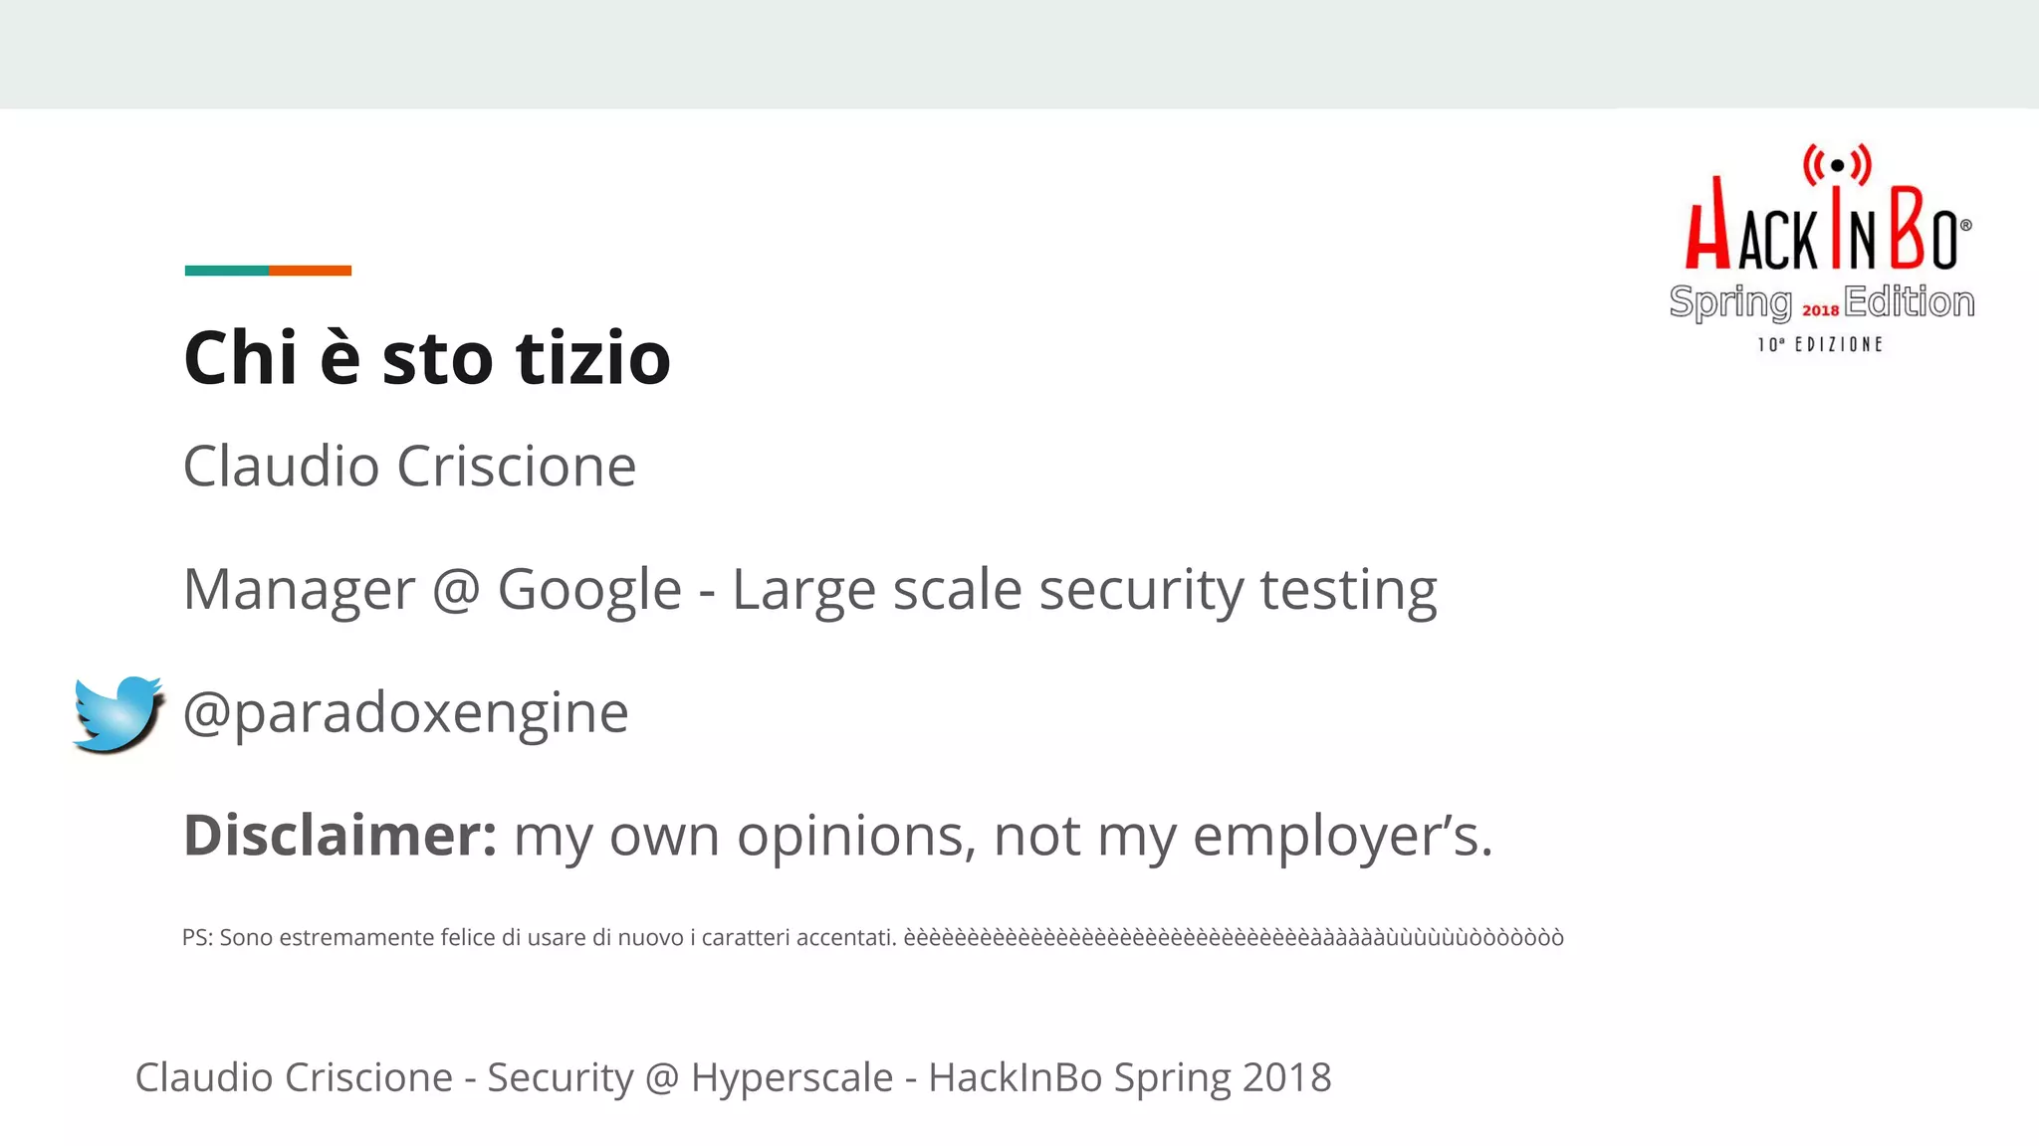This screenshot has width=2039, height=1146.
Task: Click the text my own opinions, not my employer's
Action: [1003, 835]
